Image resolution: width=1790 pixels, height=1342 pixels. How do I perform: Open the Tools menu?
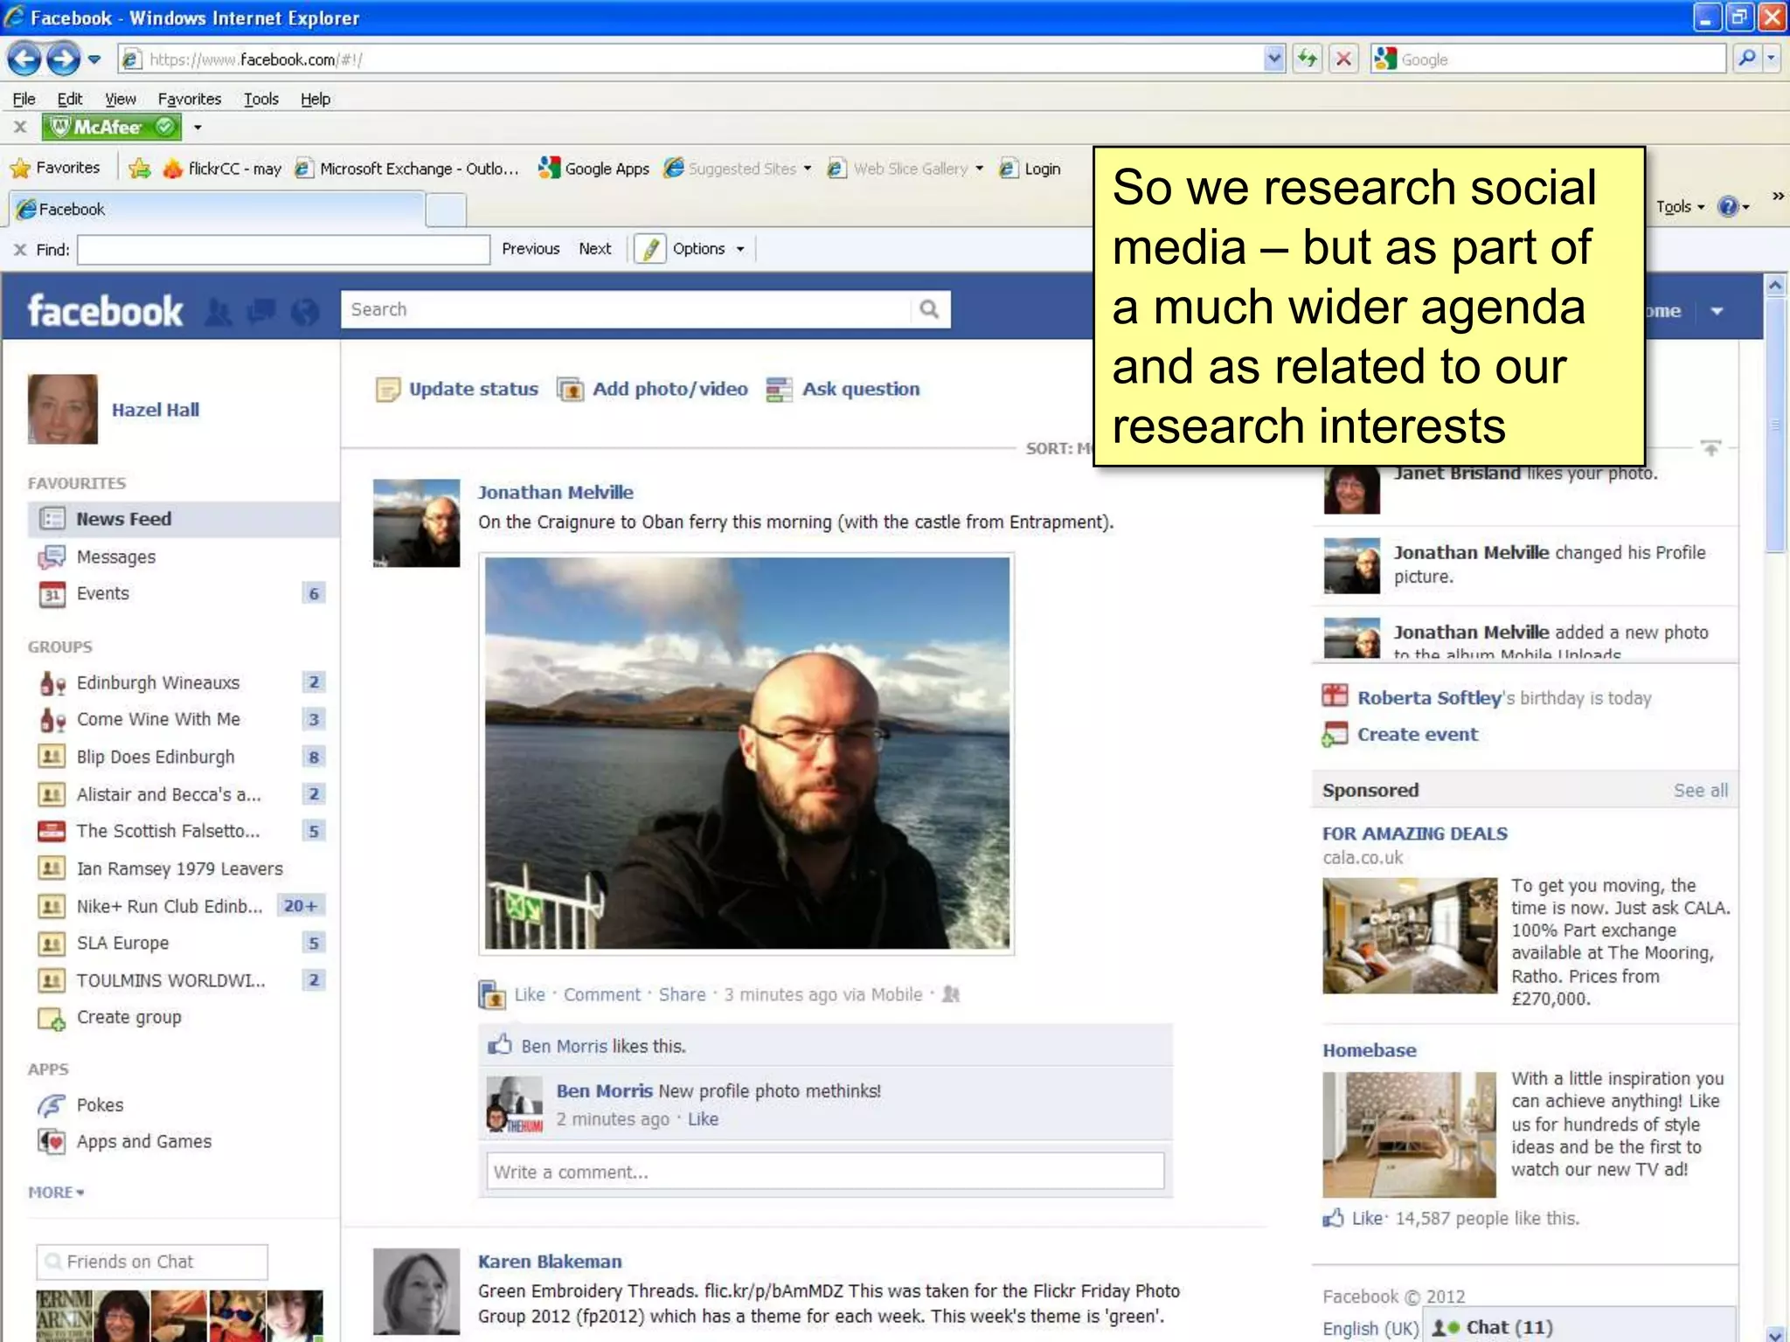(261, 99)
